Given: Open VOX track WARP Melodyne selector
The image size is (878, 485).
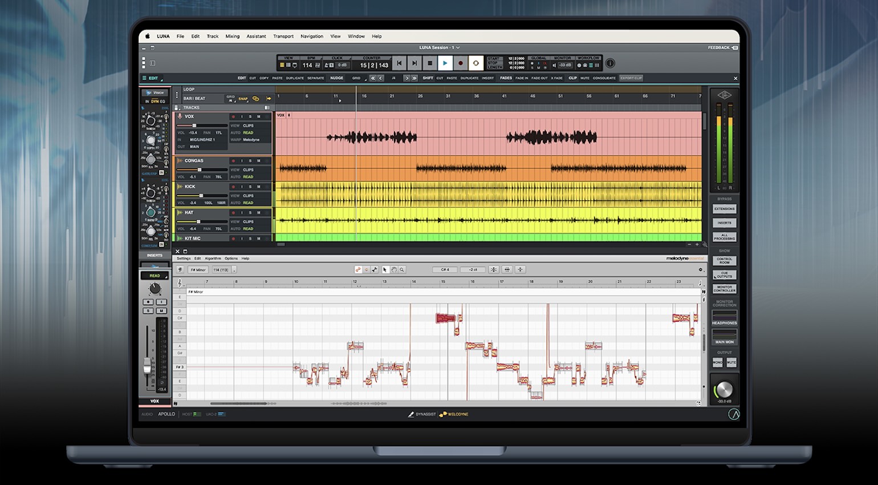Looking at the screenshot, I should [x=251, y=140].
